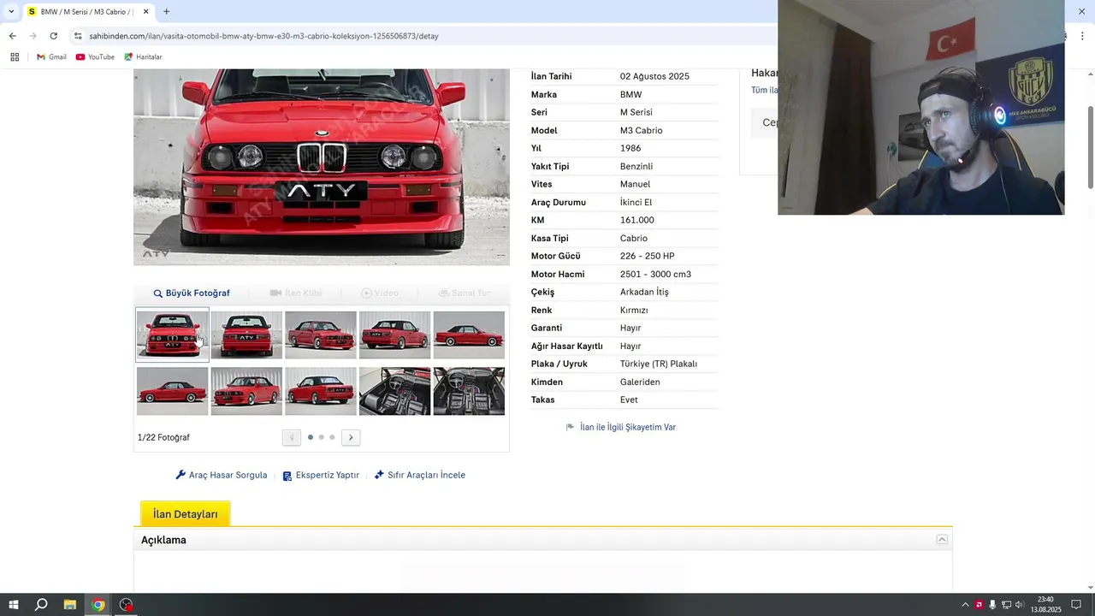Click the site info icon in address bar

pos(78,36)
